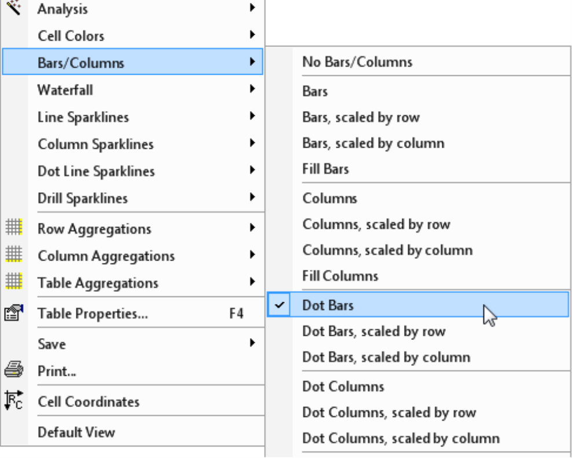The image size is (572, 458).
Task: Click the Cell Coordinates RC icon
Action: tap(14, 400)
